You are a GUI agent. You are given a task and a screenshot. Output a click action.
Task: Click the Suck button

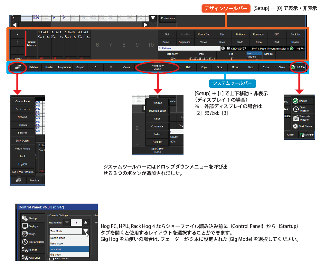pos(222,42)
